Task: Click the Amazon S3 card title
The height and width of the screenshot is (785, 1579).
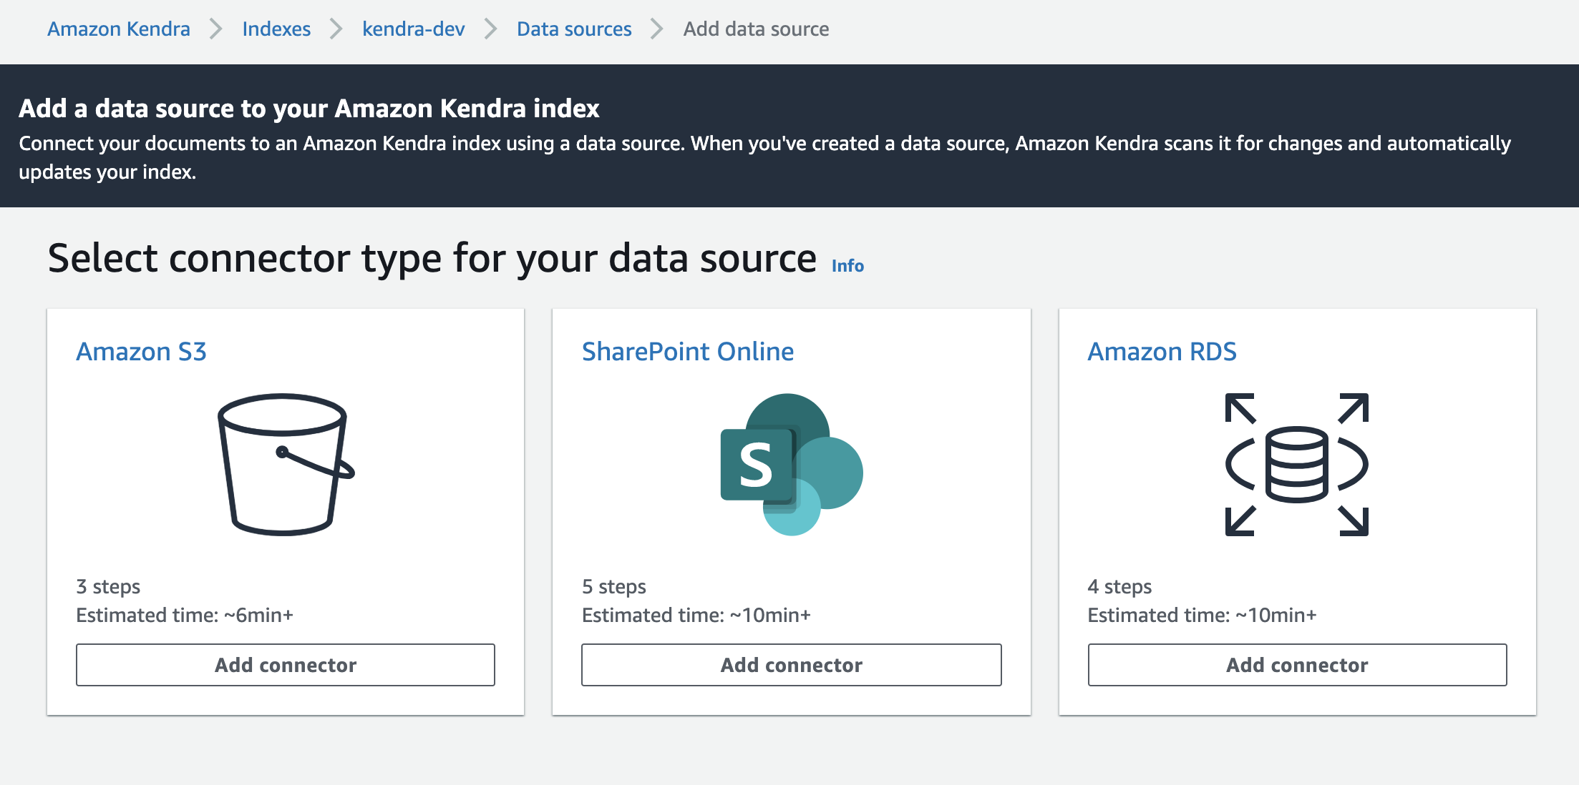Action: pyautogui.click(x=142, y=352)
